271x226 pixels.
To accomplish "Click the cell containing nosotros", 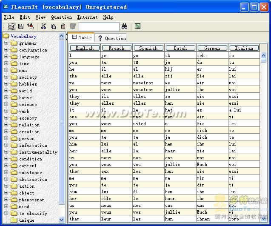I will pyautogui.click(x=148, y=83).
